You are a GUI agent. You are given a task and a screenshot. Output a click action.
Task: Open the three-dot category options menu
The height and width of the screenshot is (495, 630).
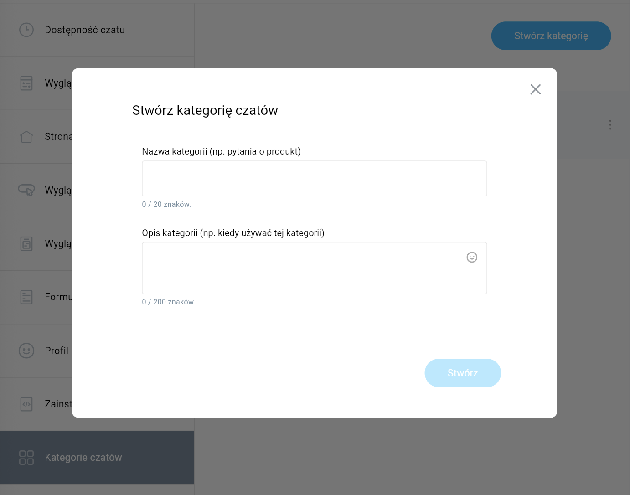(x=610, y=125)
